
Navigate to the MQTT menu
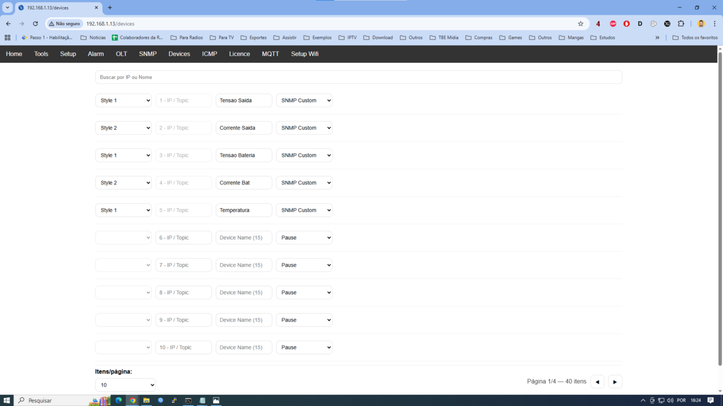point(270,54)
